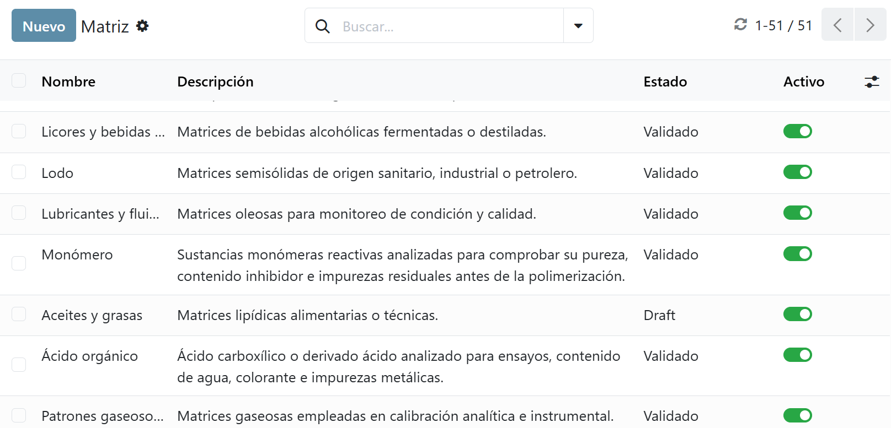891x428 pixels.
Task: Open the optional columns adjustment icon
Action: tap(872, 82)
